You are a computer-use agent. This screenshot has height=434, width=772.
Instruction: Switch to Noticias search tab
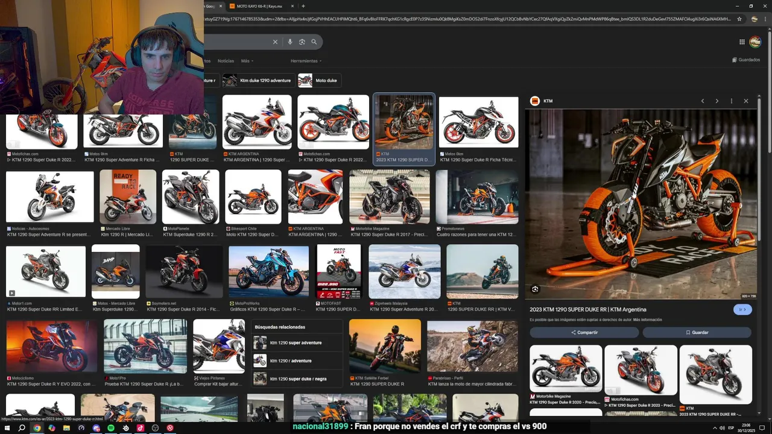(226, 61)
